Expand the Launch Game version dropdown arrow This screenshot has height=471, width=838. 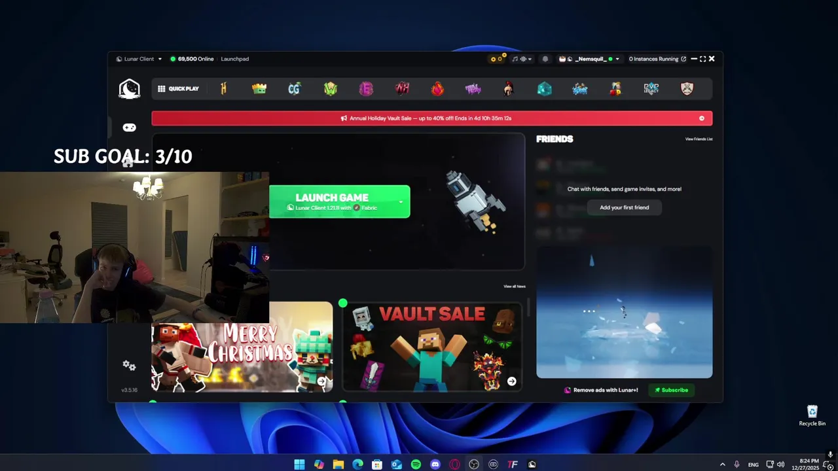click(x=401, y=201)
